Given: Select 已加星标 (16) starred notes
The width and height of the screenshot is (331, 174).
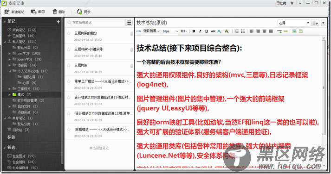Looking at the screenshot, I should (21, 36).
